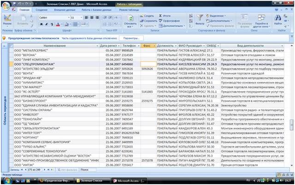Save using quick access toolbar disk icon
Screen dimensions: 295x185
tap(14, 4)
